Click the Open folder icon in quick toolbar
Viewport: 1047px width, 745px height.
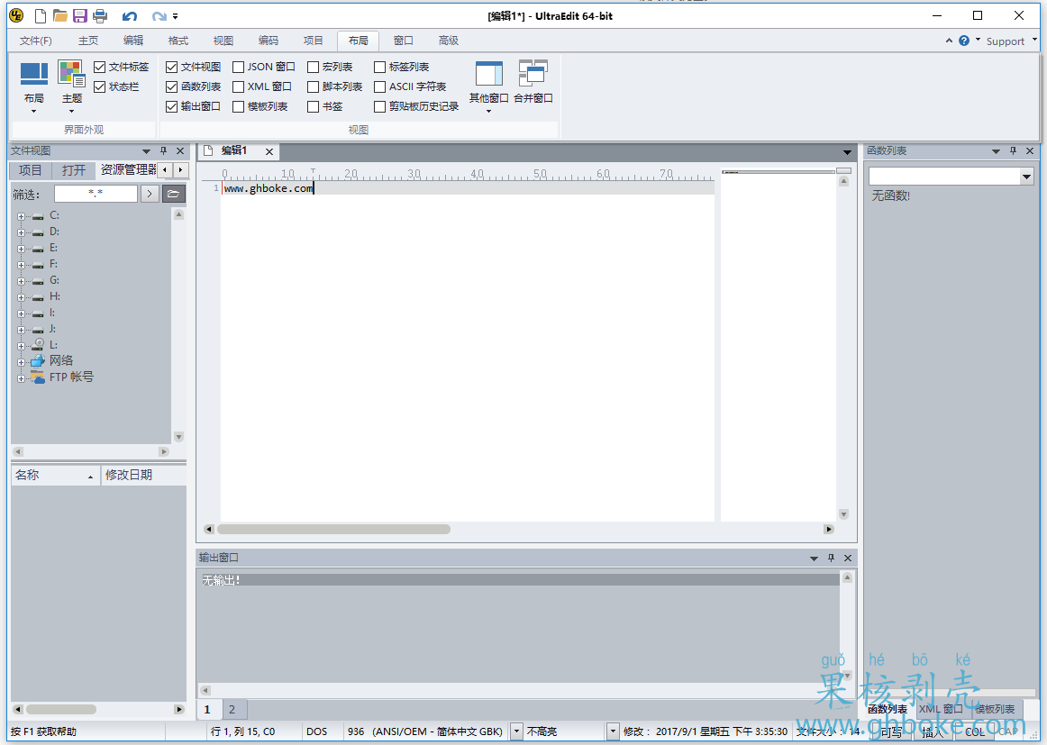coord(60,15)
